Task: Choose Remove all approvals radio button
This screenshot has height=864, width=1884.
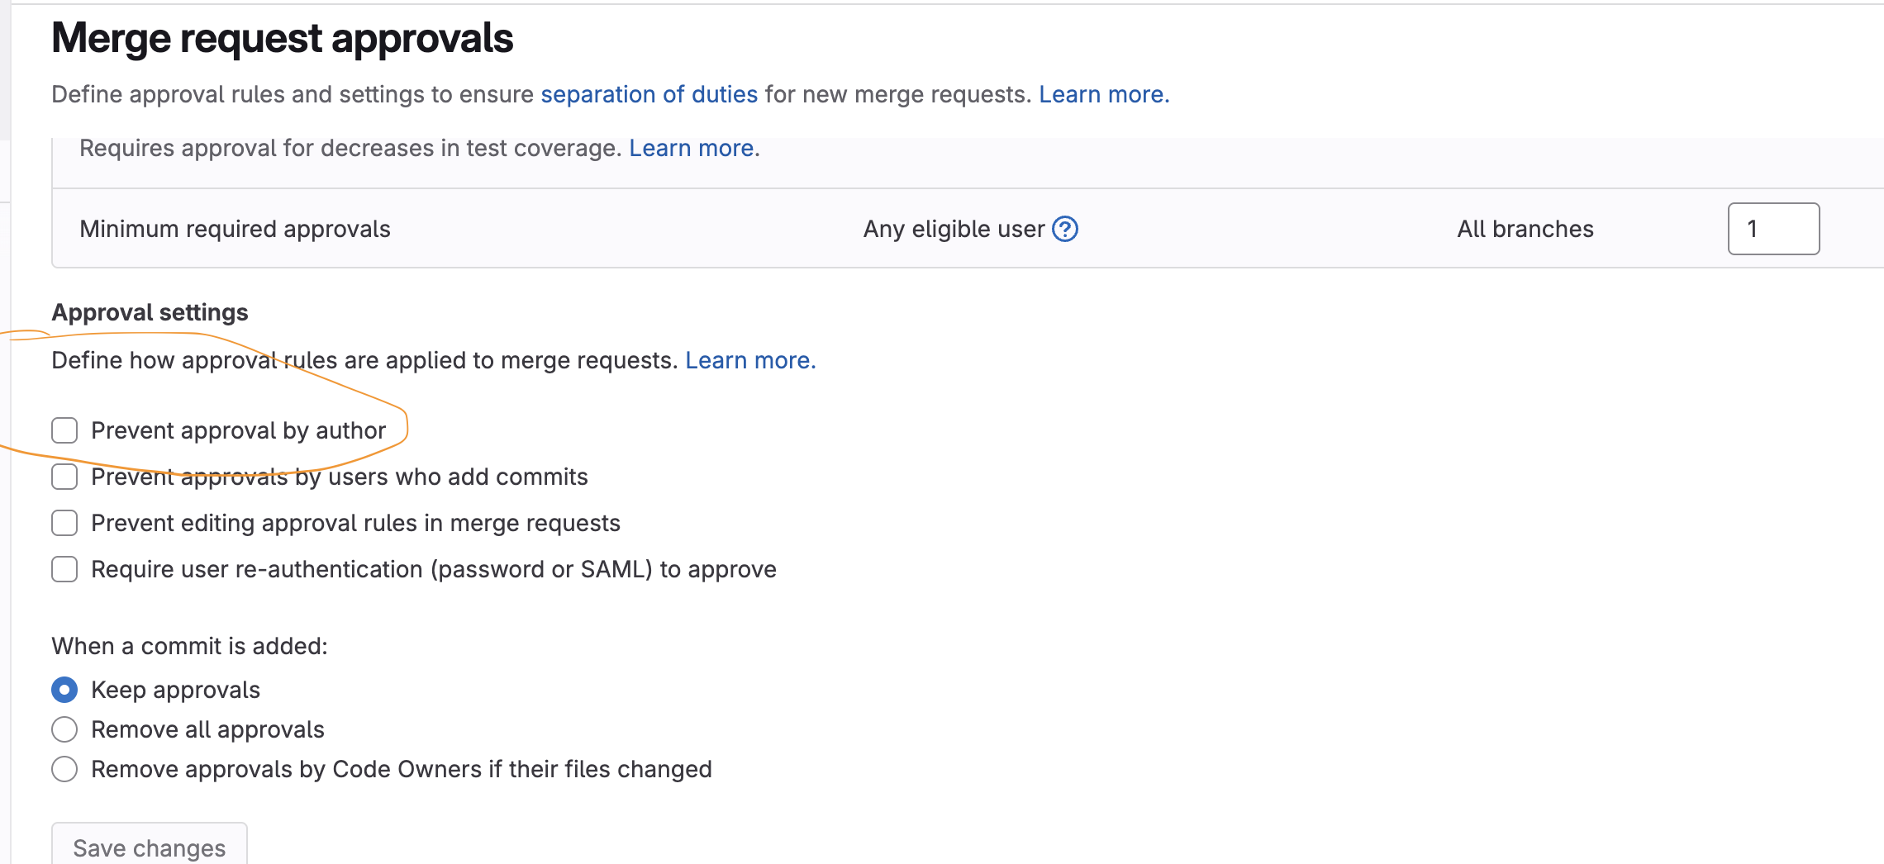Action: 64,729
